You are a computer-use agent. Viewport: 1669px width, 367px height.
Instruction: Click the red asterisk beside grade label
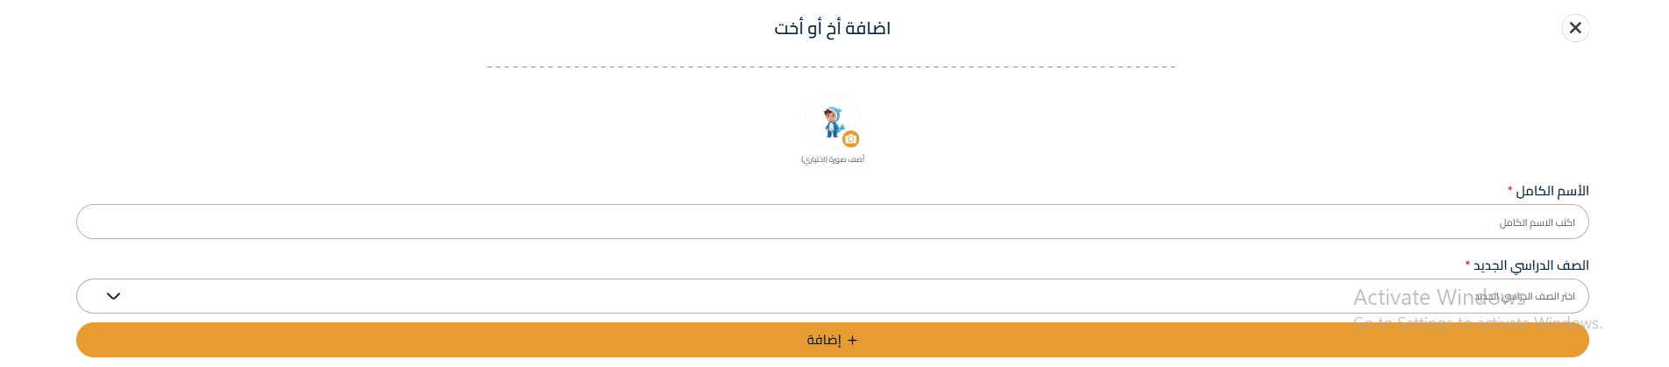pyautogui.click(x=1467, y=264)
